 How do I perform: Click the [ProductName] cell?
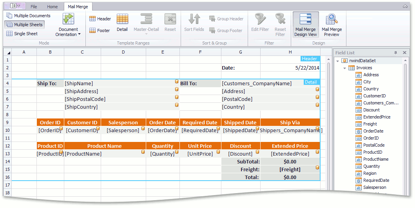pos(105,154)
